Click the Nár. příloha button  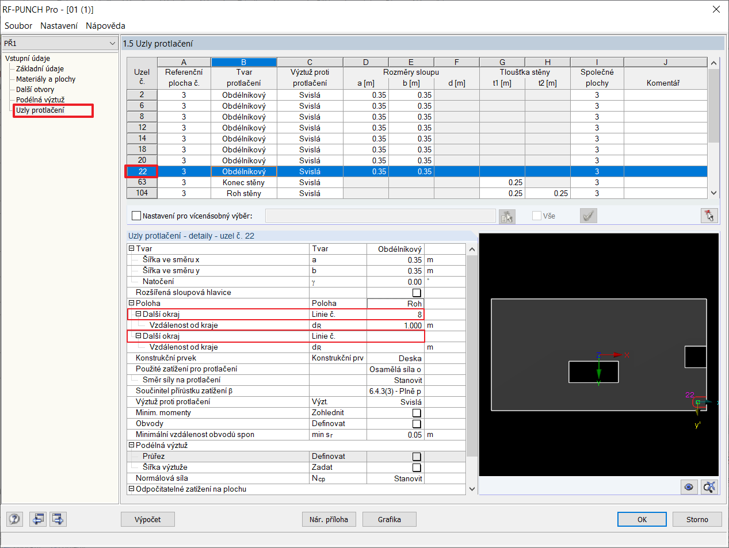coord(329,519)
